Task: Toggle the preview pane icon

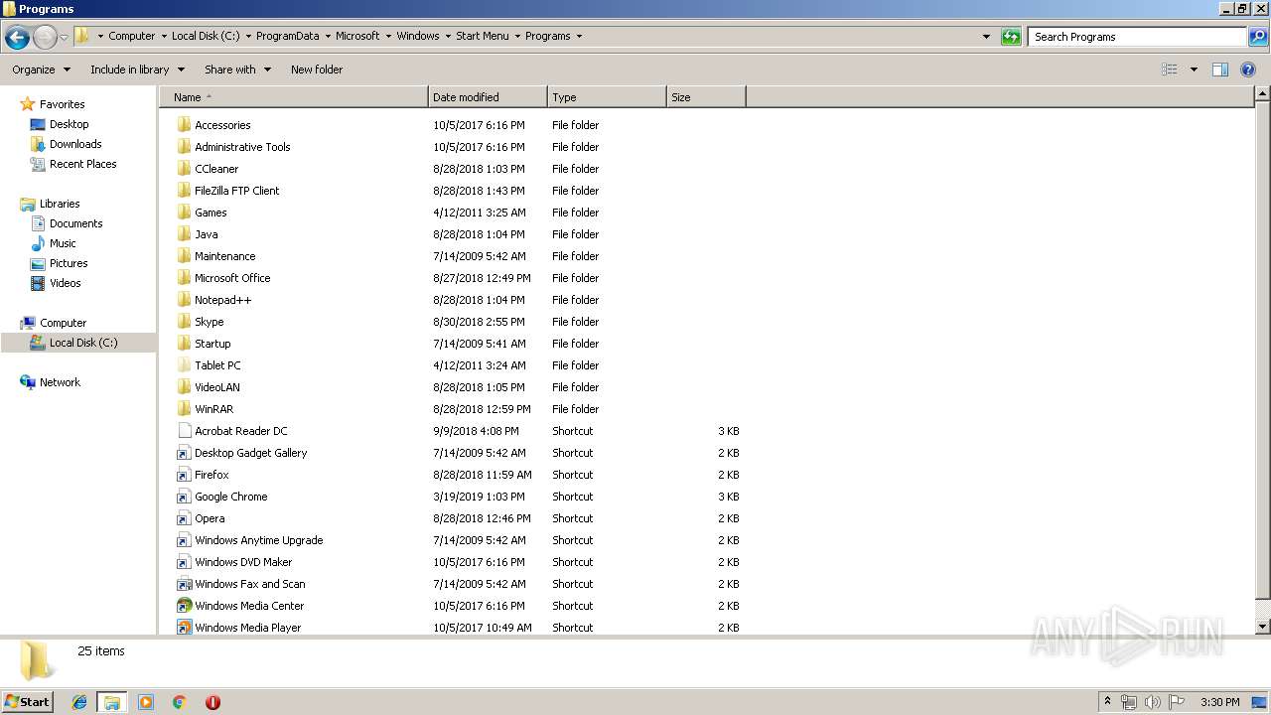Action: [1220, 70]
